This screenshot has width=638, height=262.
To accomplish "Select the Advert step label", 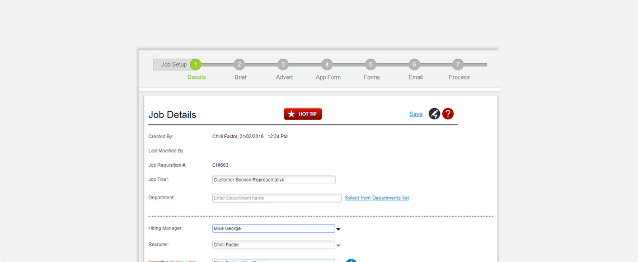I will (x=284, y=77).
